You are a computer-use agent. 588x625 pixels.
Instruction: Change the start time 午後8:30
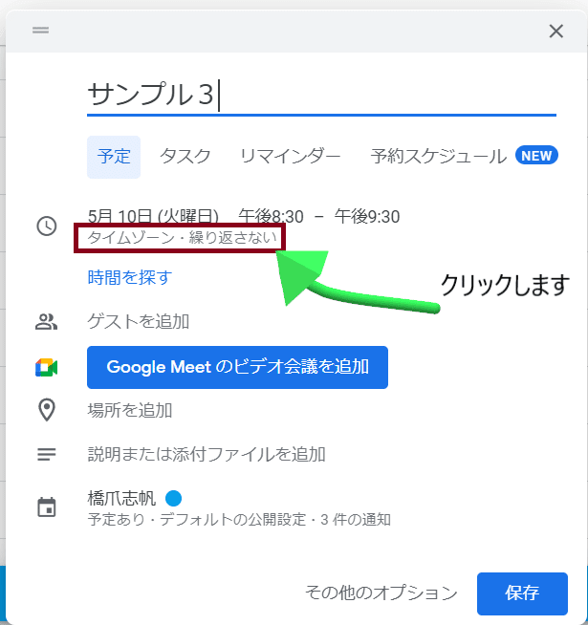pos(271,216)
